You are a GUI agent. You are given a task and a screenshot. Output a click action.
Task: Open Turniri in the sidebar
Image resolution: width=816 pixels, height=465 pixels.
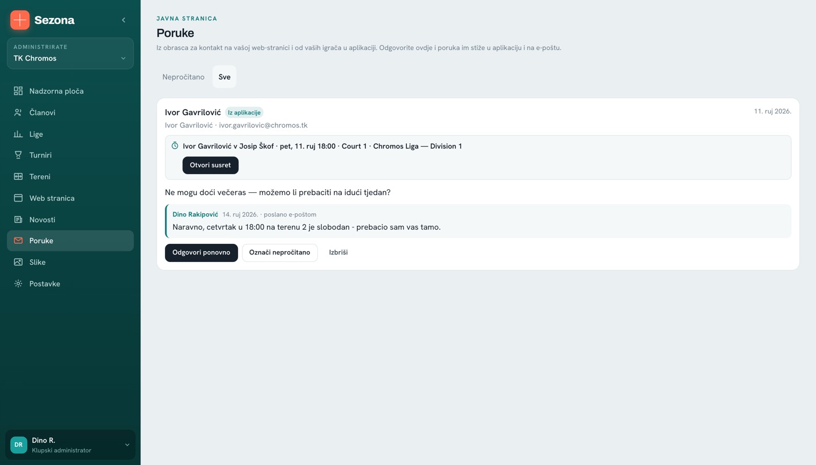tap(70, 155)
